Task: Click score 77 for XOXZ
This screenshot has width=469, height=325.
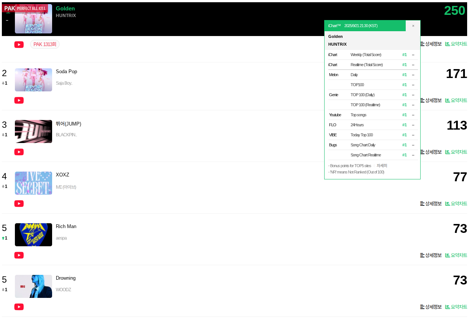Action: click(x=460, y=177)
